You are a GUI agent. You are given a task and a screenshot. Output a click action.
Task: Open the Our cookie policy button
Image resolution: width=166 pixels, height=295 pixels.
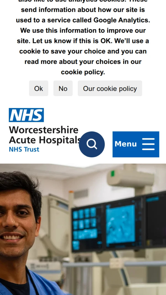(x=110, y=88)
